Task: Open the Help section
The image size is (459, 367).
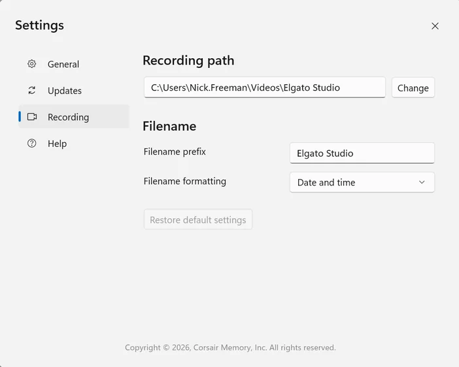Action: (74, 144)
